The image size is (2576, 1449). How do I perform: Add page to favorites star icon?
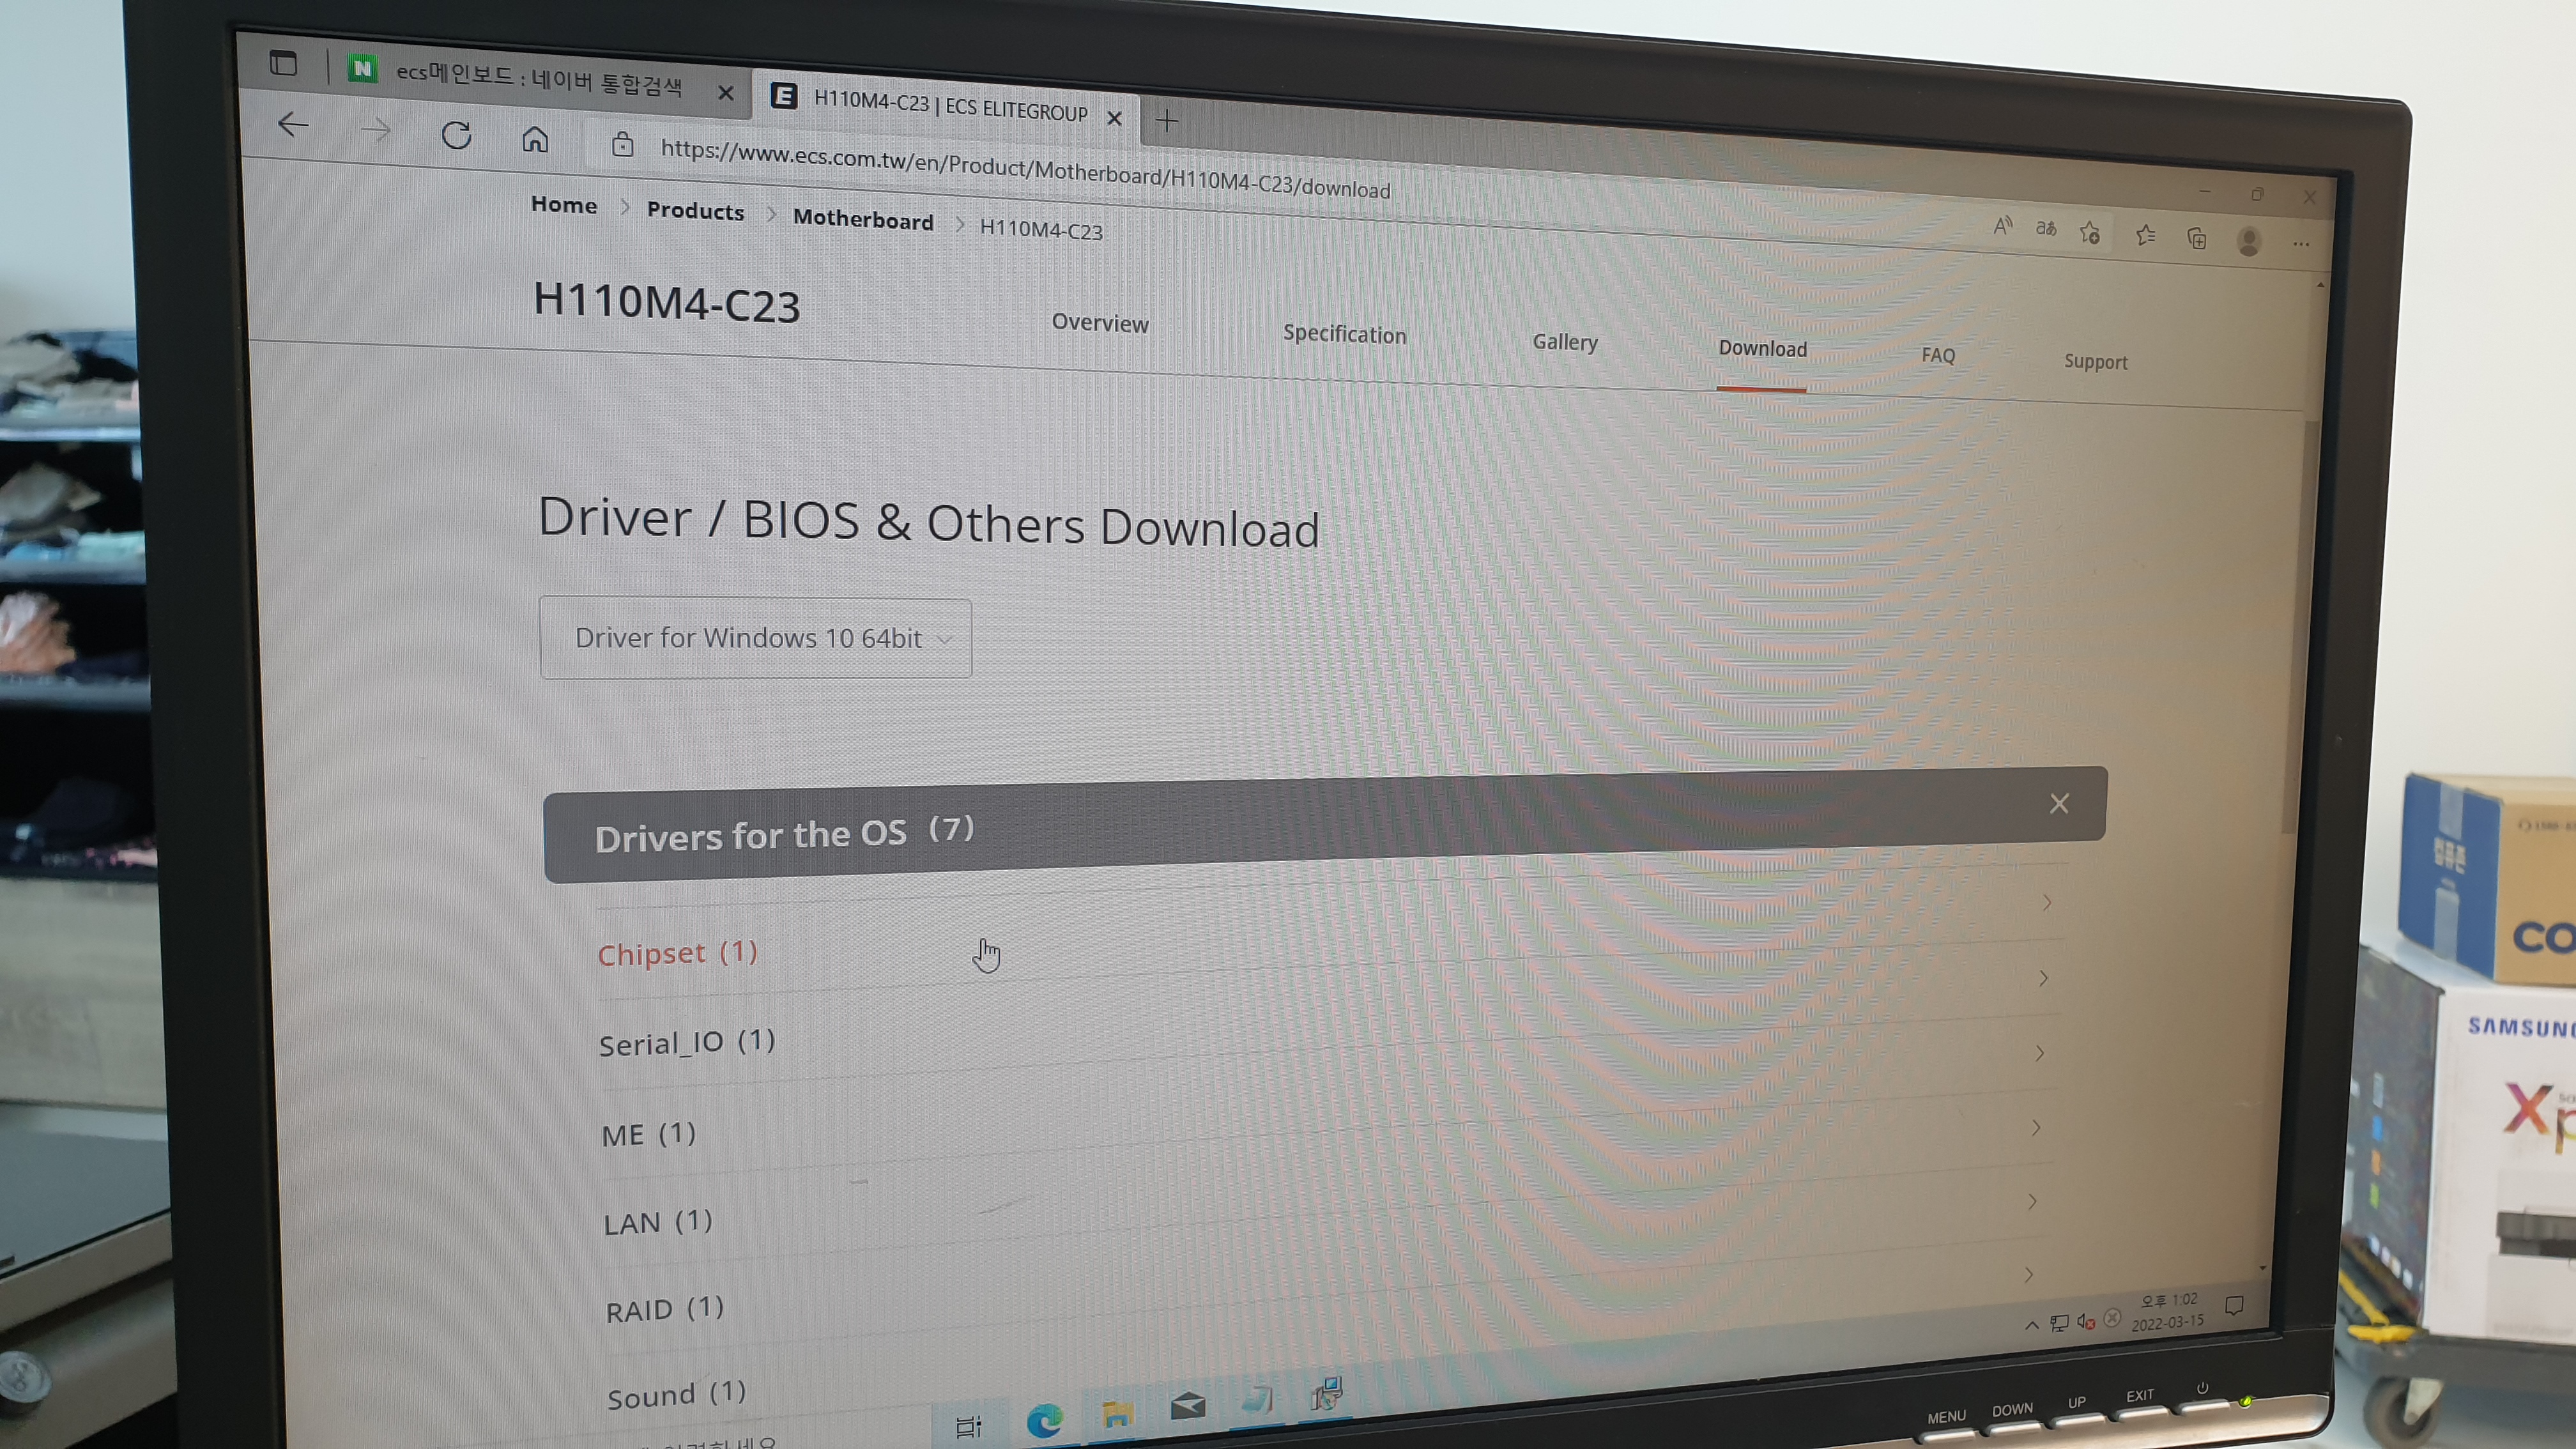(x=2089, y=233)
